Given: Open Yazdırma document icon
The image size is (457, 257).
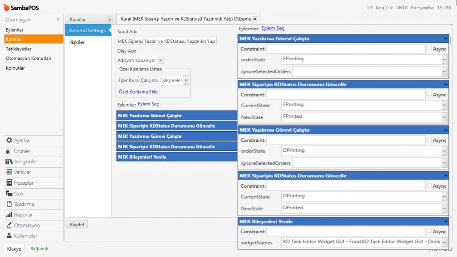Looking at the screenshot, I should pos(9,204).
